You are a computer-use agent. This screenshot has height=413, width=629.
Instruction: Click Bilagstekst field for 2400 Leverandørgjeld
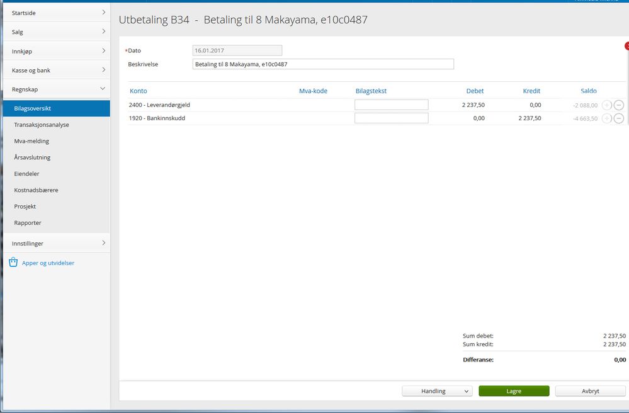click(391, 105)
